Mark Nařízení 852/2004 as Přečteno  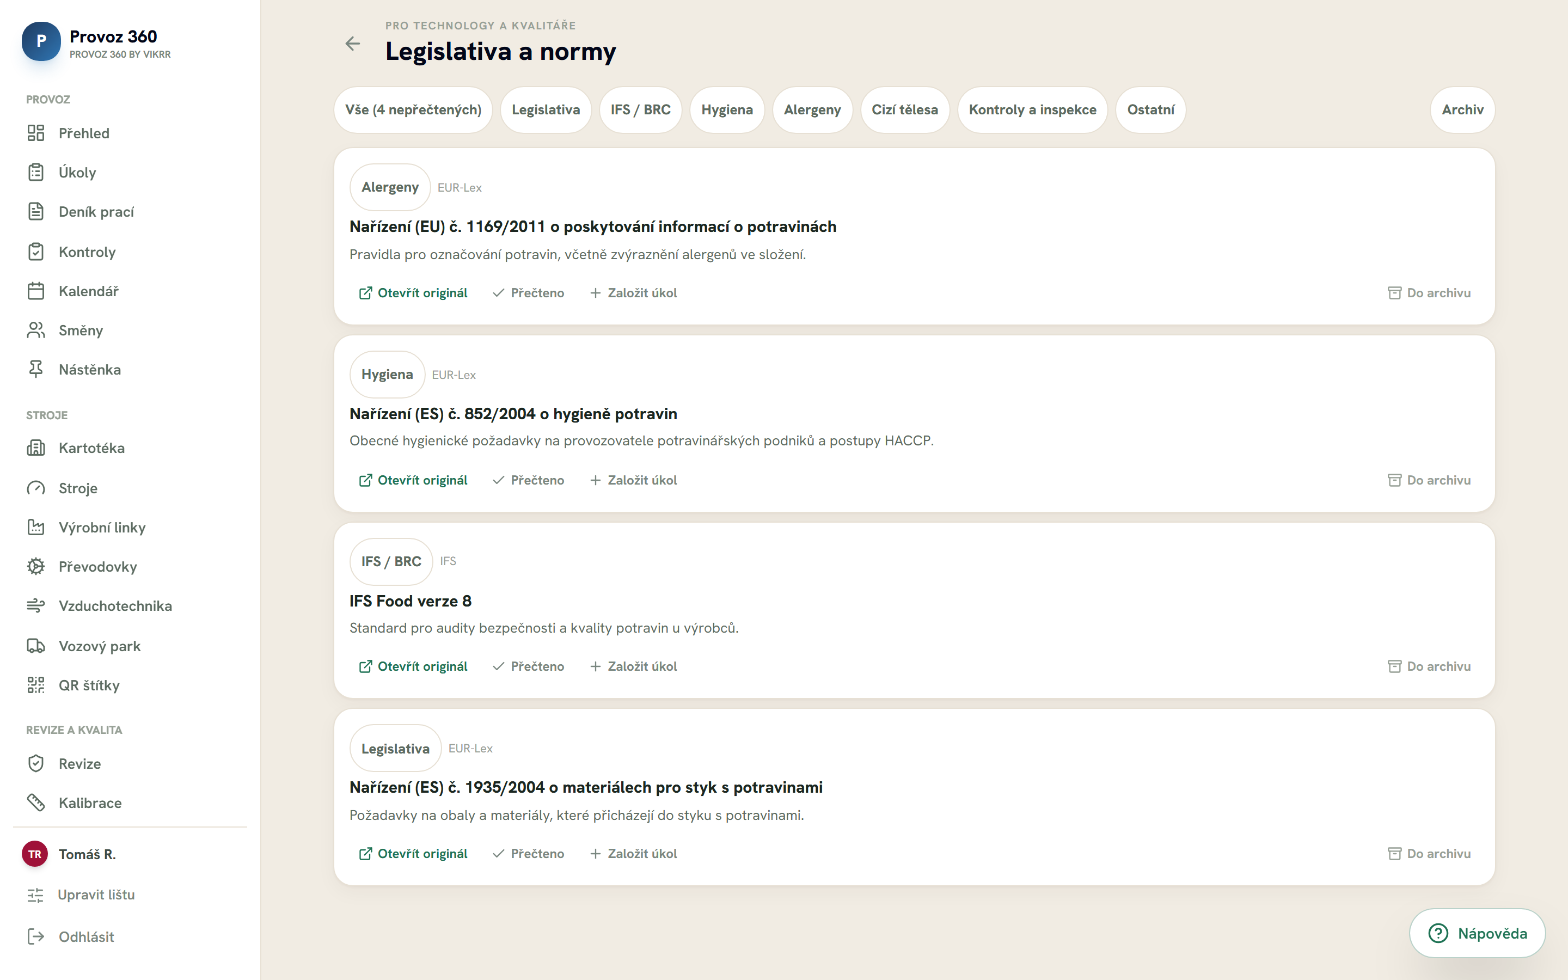coord(528,480)
